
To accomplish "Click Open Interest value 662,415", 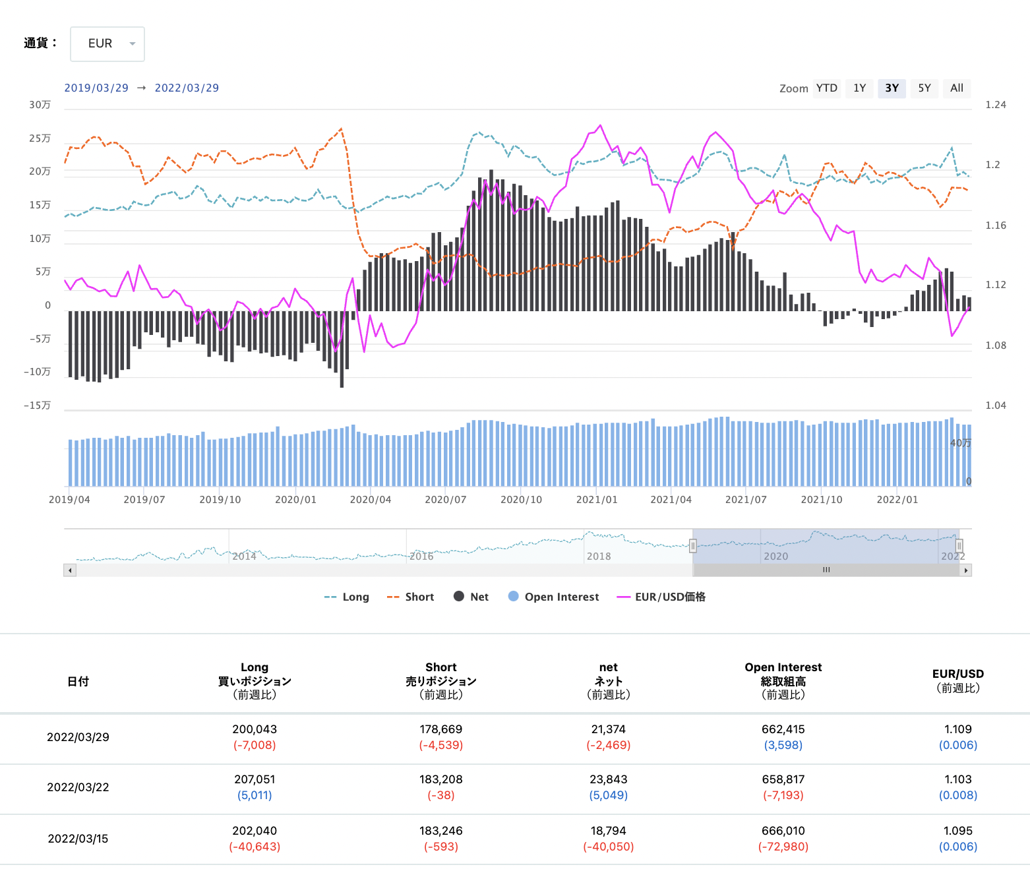I will coord(783,729).
